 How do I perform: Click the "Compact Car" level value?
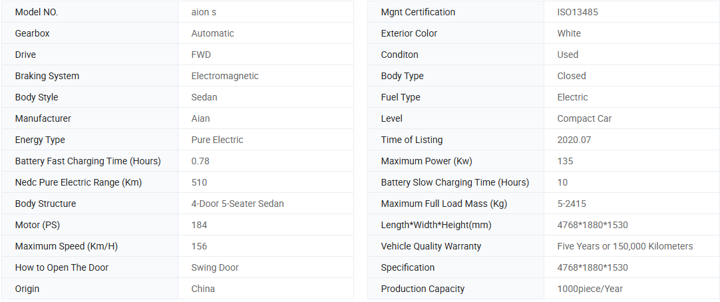point(584,118)
